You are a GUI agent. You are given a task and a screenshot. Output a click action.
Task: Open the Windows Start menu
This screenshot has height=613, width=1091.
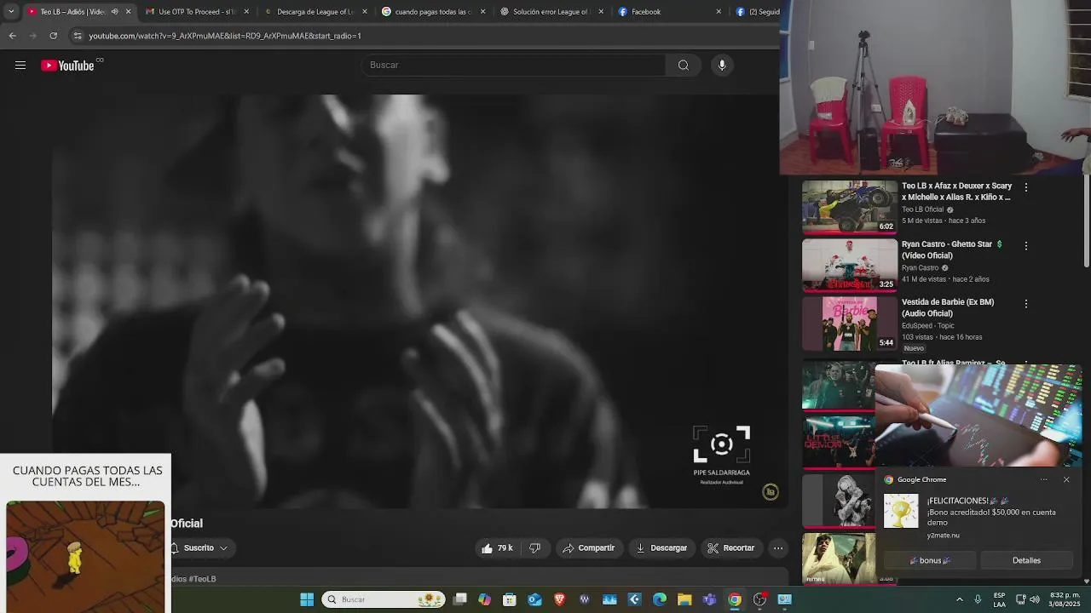click(x=307, y=599)
